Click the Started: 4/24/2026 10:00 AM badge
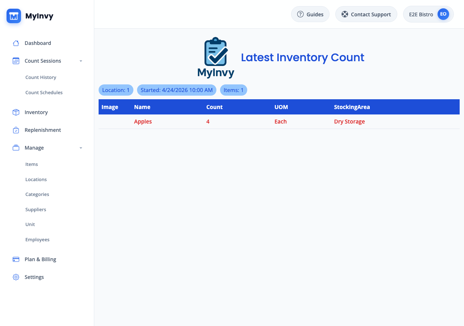464x326 pixels. coord(177,90)
